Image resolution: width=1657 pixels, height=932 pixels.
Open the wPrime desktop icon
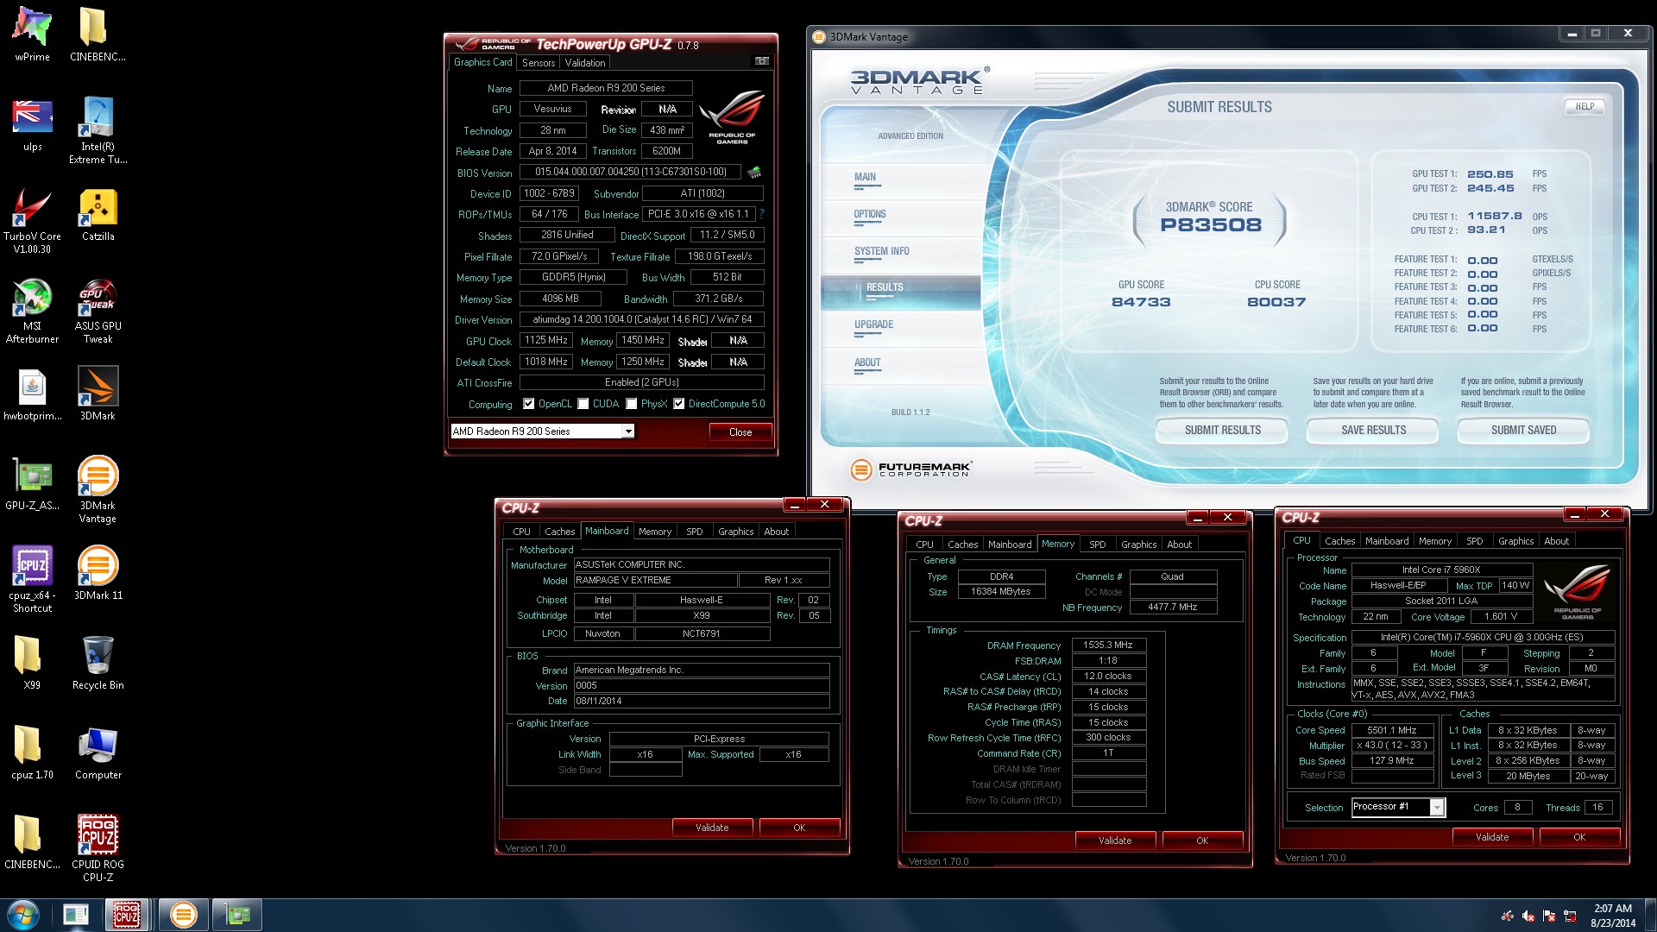tap(33, 35)
